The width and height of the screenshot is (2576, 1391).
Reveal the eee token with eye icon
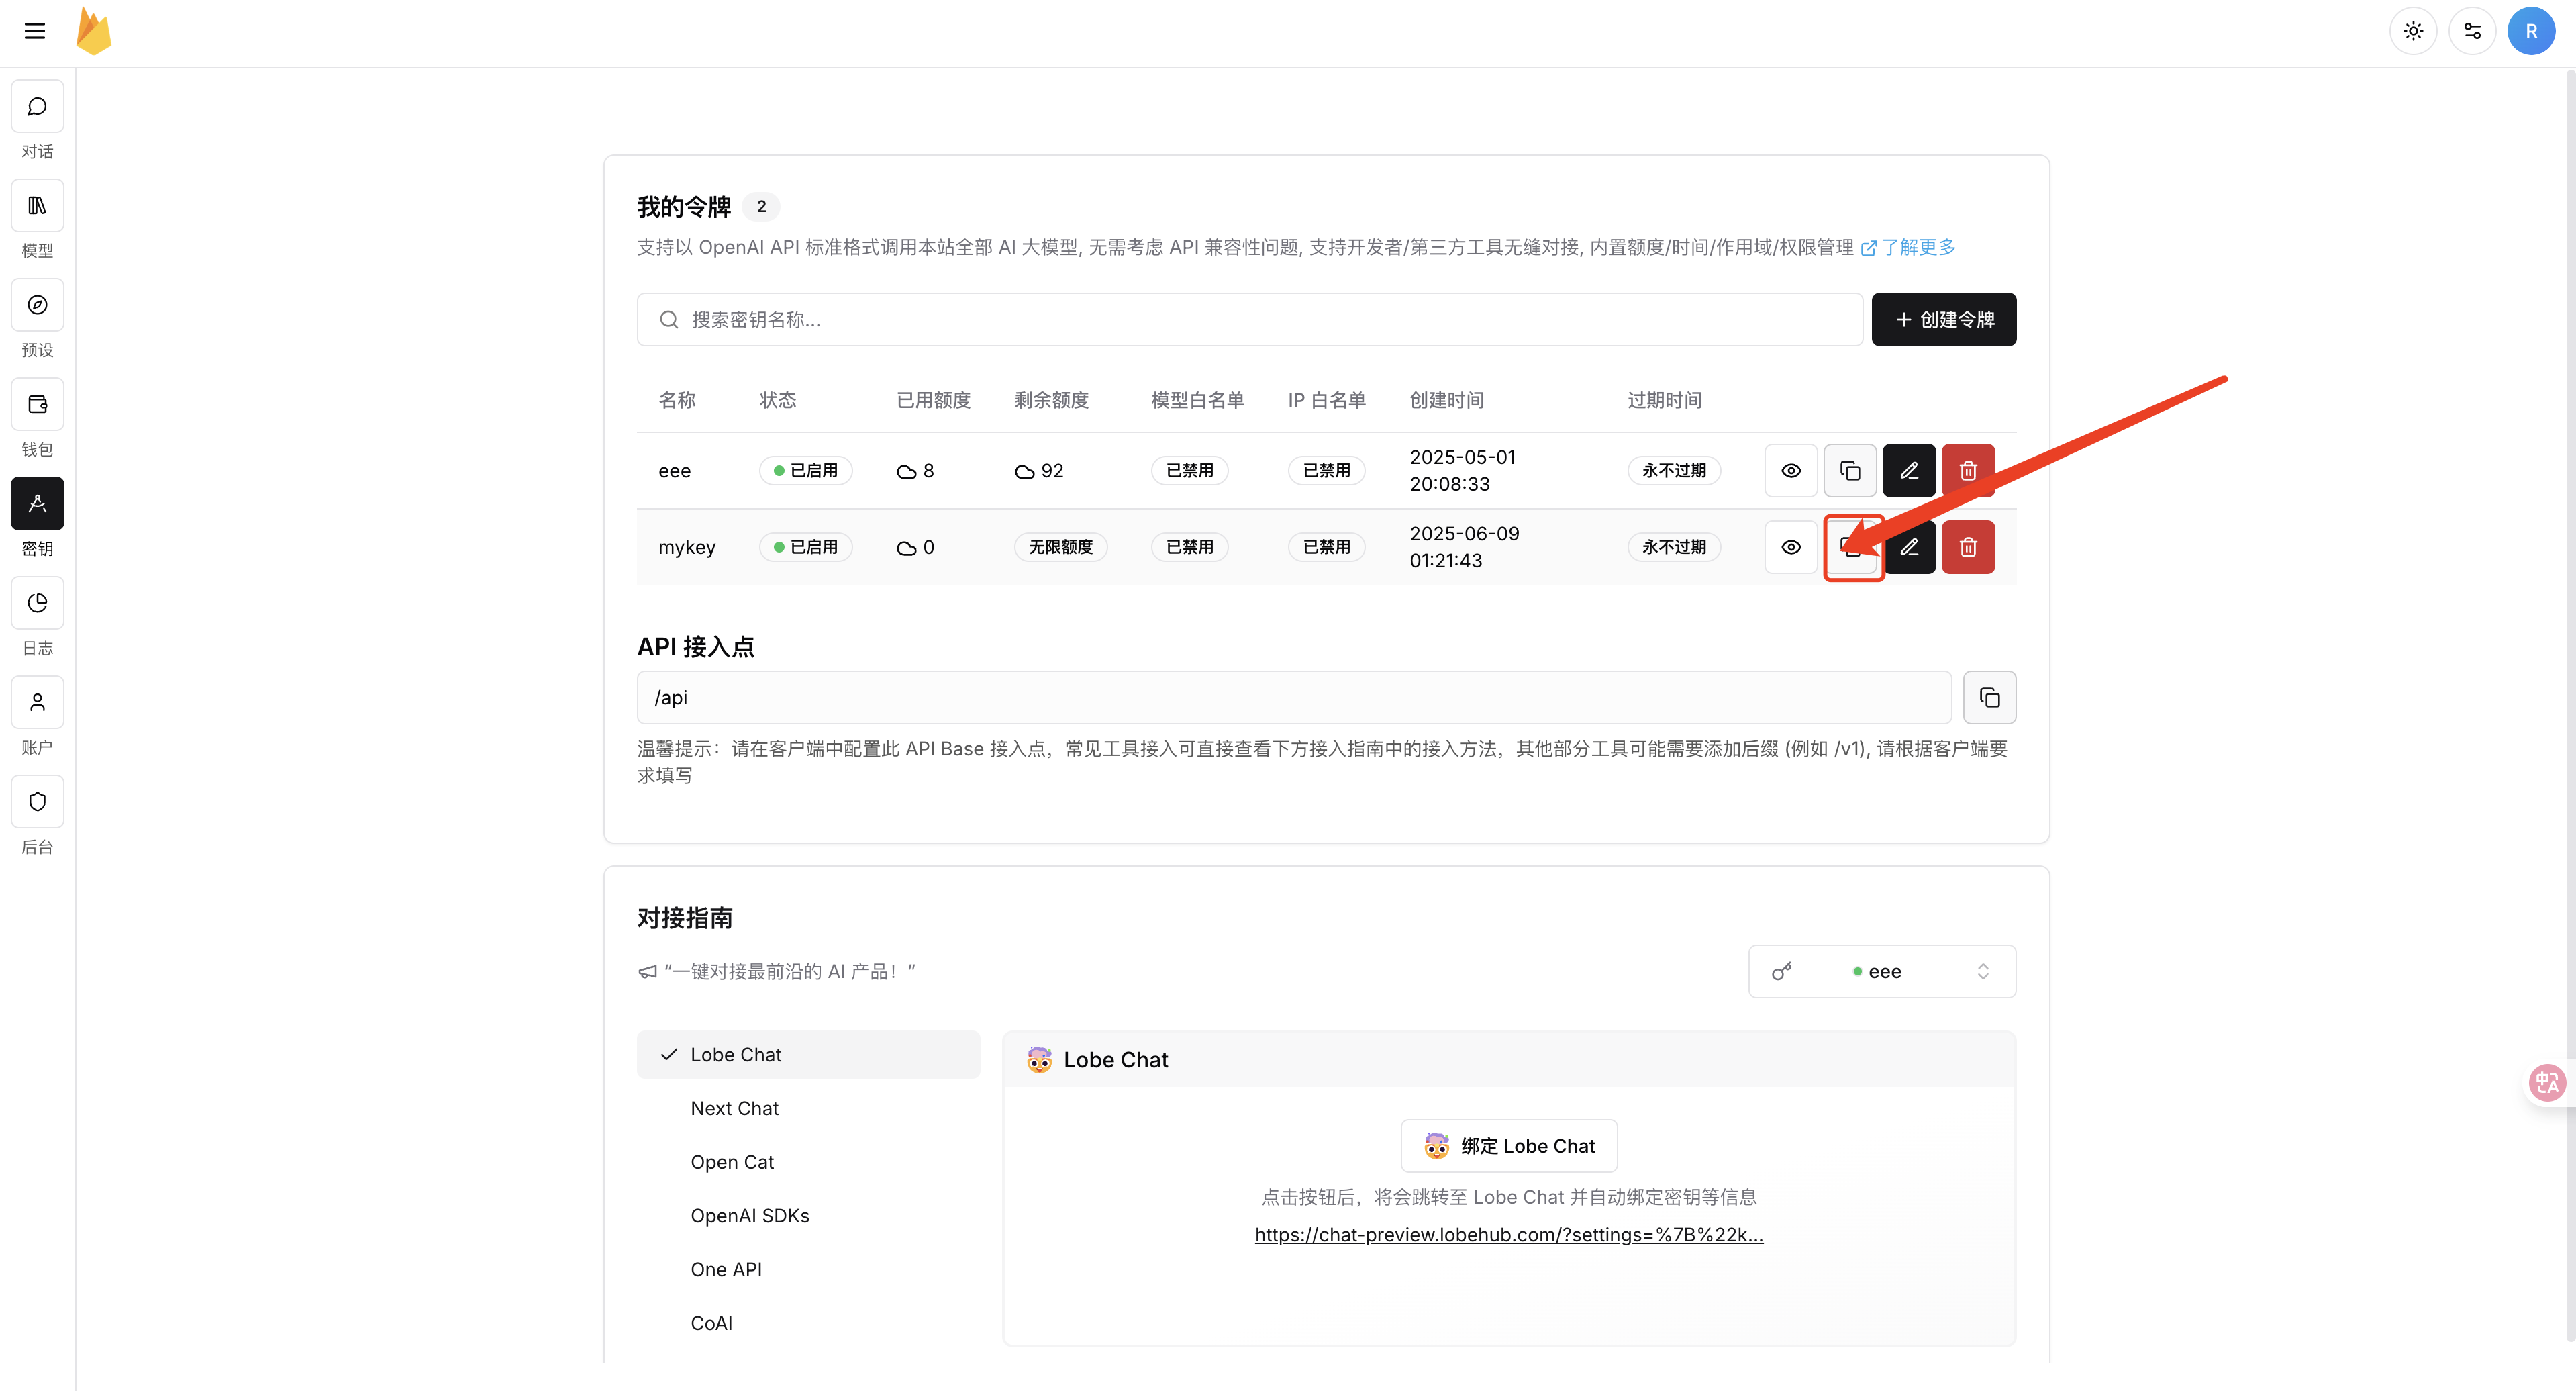tap(1790, 471)
